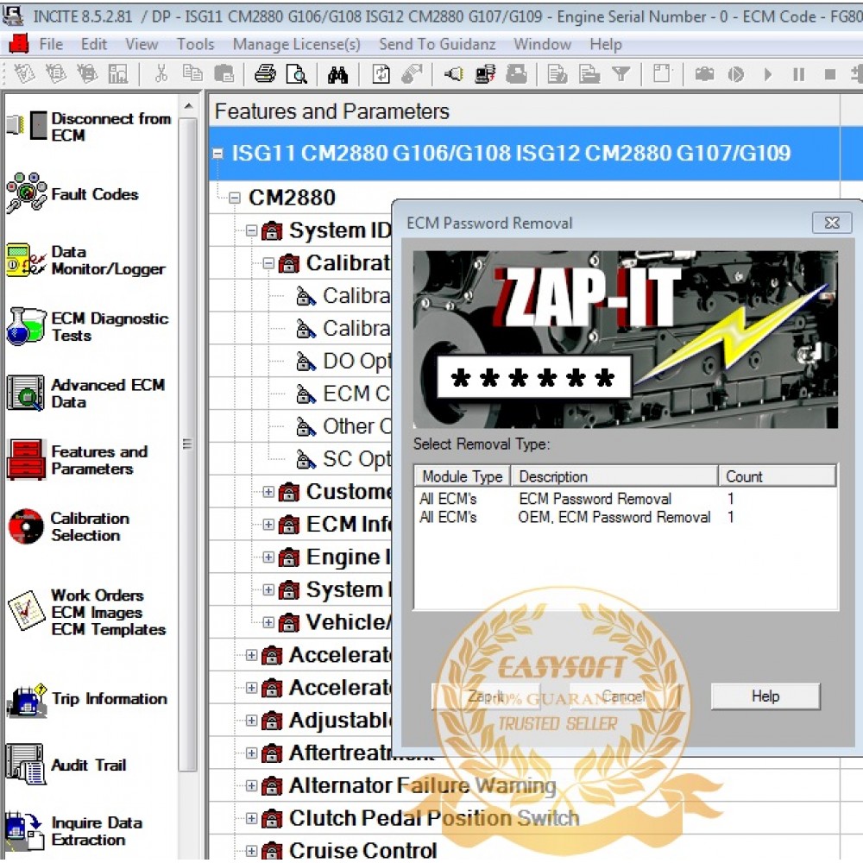Open the Edit menu
The image size is (863, 863).
pyautogui.click(x=93, y=44)
